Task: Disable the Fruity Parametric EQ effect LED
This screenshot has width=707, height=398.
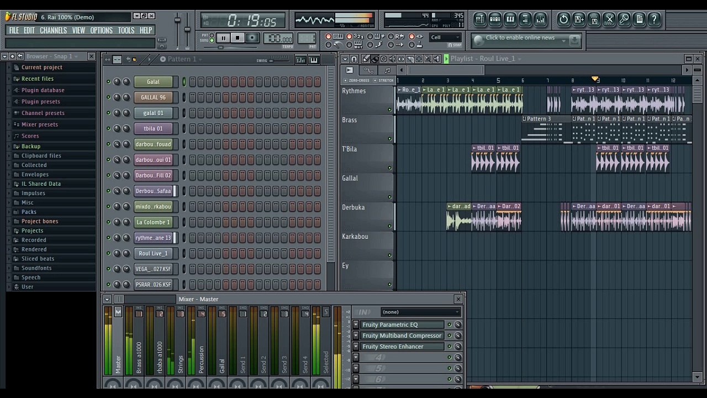Action: [x=449, y=324]
